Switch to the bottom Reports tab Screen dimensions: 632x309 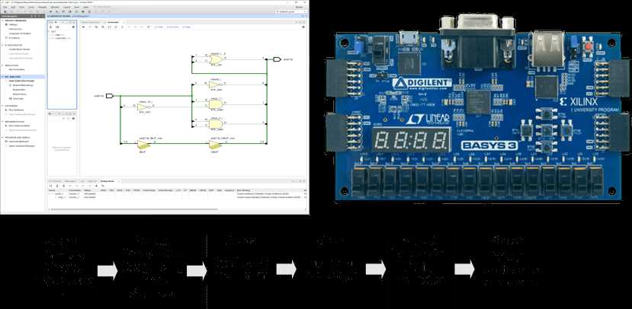point(92,181)
